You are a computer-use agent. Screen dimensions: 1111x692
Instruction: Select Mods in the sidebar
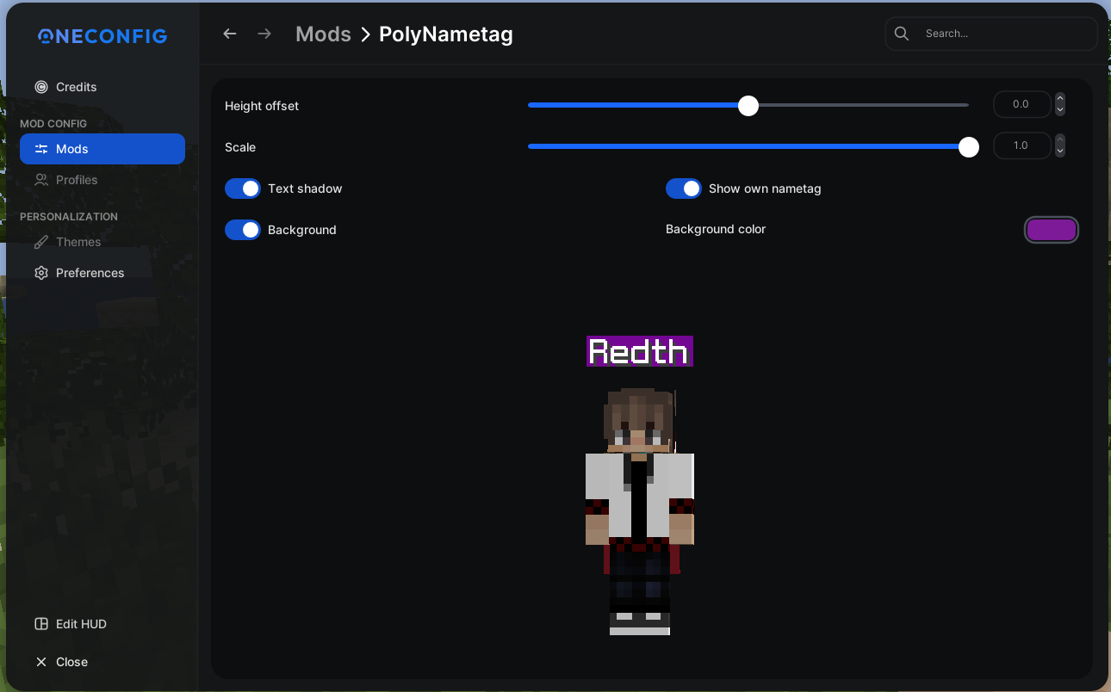pos(102,149)
